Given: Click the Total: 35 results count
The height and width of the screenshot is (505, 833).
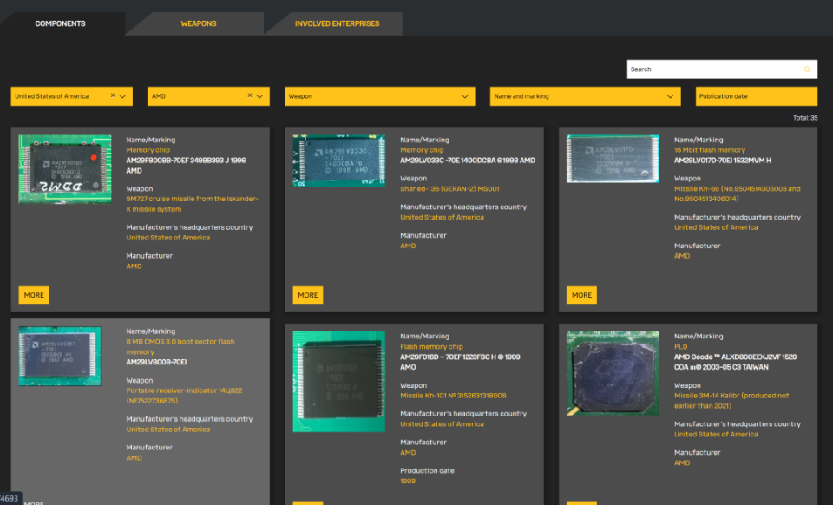Looking at the screenshot, I should click(x=805, y=118).
